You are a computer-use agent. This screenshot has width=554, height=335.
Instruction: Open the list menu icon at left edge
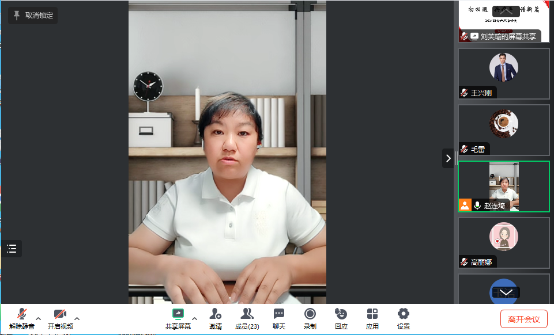click(x=12, y=249)
